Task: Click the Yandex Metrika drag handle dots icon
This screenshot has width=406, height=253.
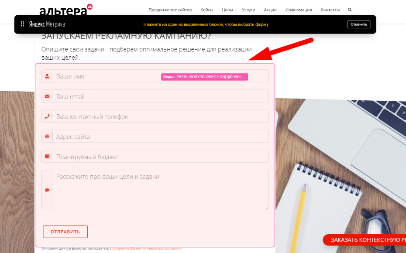Action: click(x=23, y=24)
